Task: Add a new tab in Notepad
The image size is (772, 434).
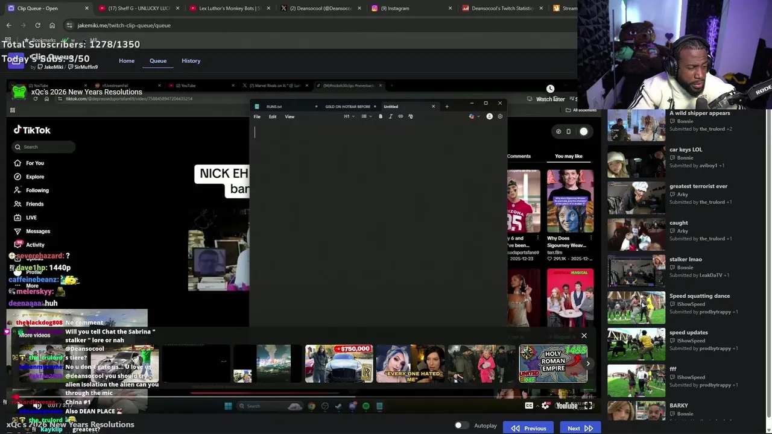Action: coord(447,107)
